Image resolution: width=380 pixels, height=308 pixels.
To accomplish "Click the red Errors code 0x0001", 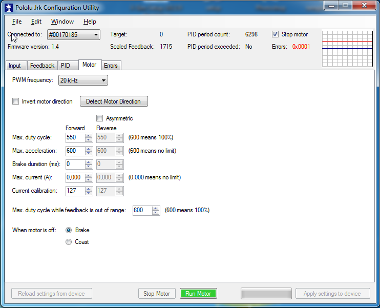I will (x=301, y=47).
